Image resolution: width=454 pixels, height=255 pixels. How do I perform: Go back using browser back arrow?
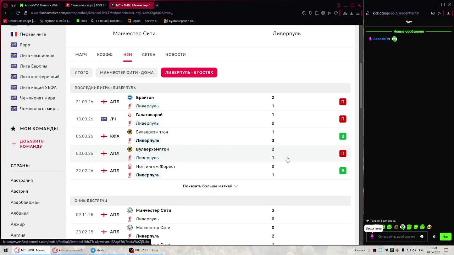(5, 13)
